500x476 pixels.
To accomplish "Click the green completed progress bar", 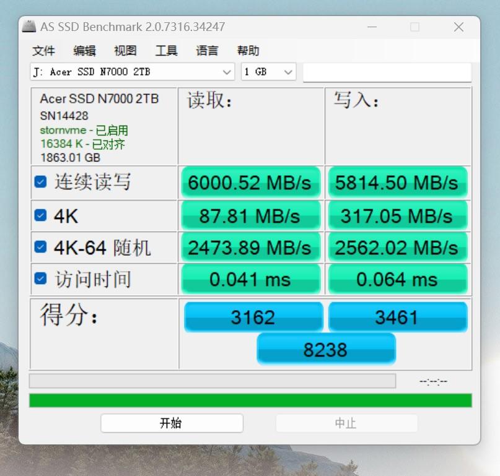I will tap(250, 400).
